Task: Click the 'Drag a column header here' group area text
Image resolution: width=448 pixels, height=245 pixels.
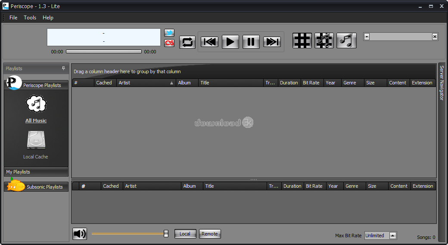Action: pyautogui.click(x=127, y=71)
